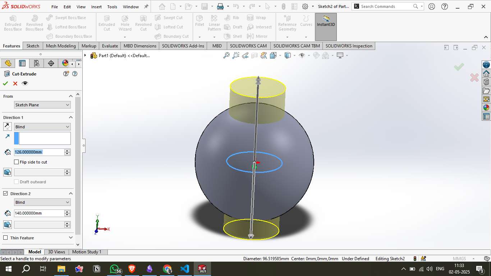Open File Explorer task pane tab
This screenshot has width=491, height=276.
486,91
